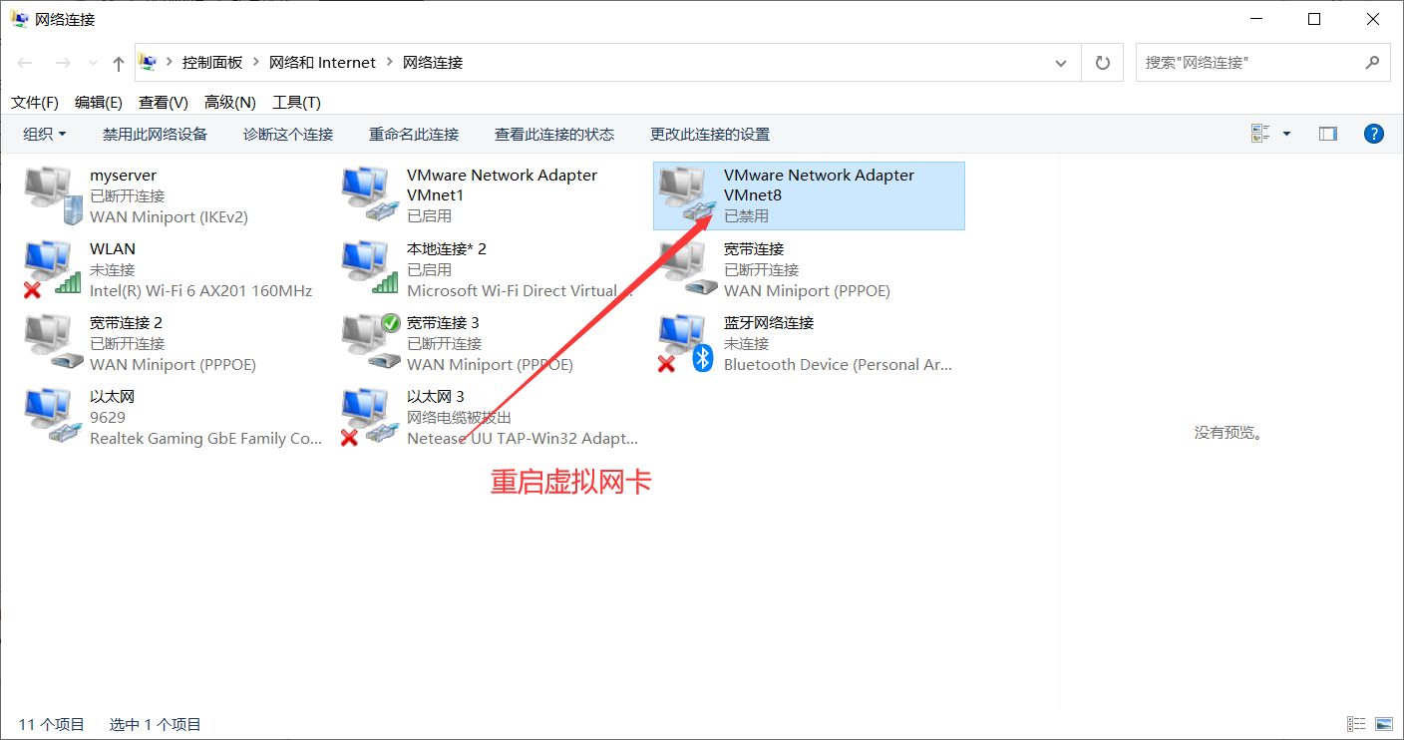1404x740 pixels.
Task: Select the VMware Network Adapter VMnet8 icon
Action: pyautogui.click(x=687, y=195)
